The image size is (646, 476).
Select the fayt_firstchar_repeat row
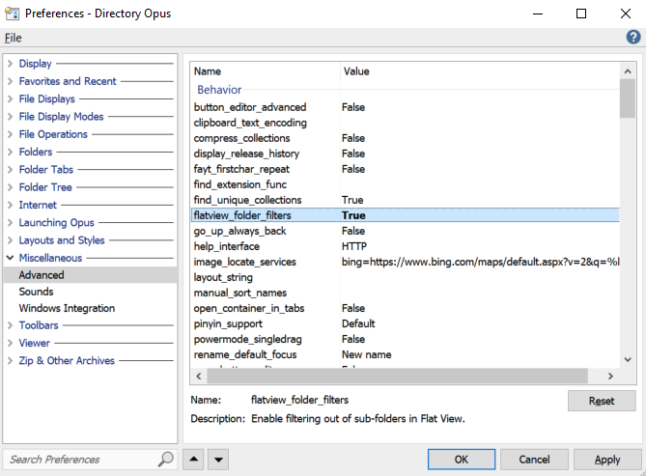(x=406, y=169)
